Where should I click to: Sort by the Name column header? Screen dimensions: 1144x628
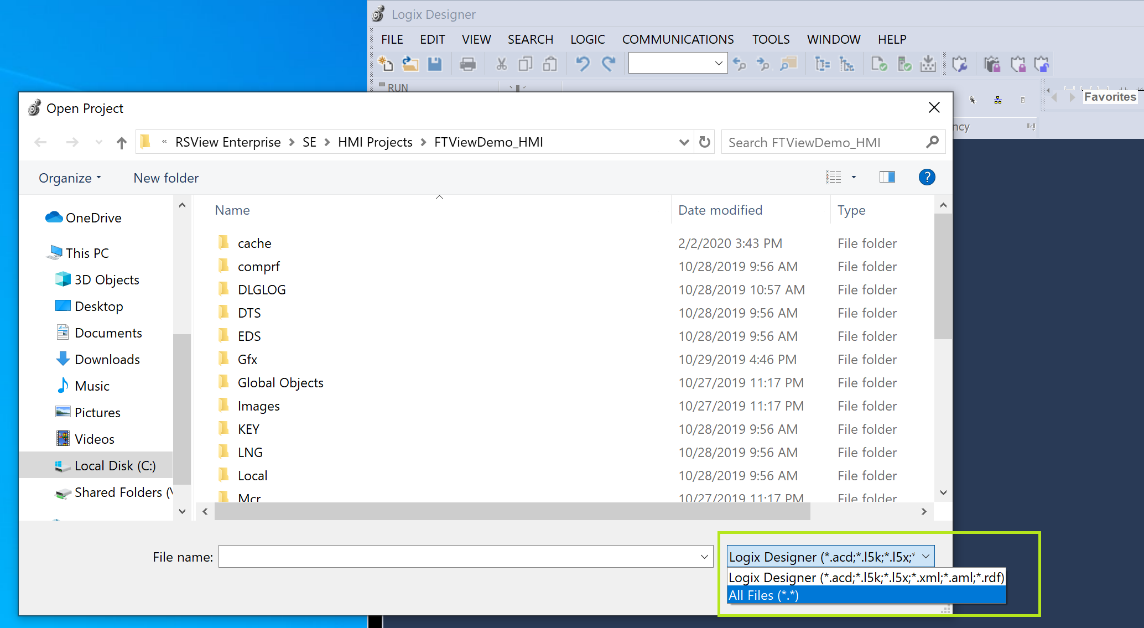(232, 210)
